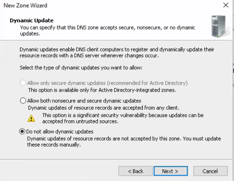
Task: Select the nonsecure and secure updates radio button
Action: click(23, 100)
